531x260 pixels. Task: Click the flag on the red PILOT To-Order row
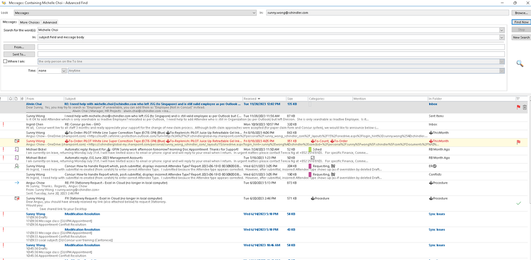518,142
